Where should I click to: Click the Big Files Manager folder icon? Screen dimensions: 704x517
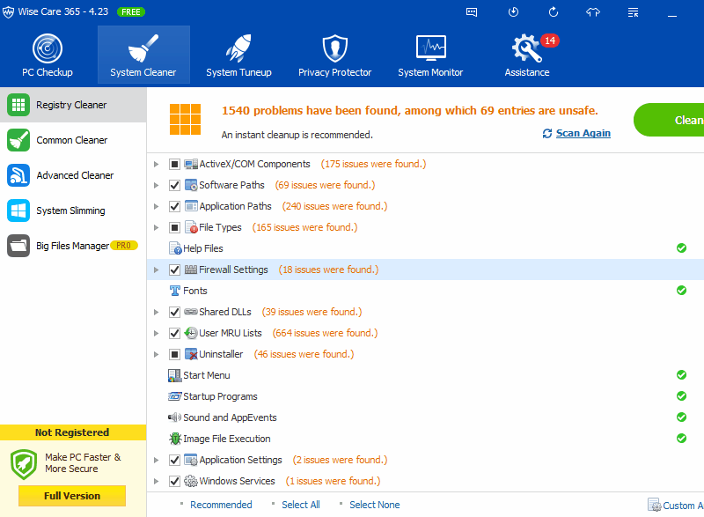[18, 246]
